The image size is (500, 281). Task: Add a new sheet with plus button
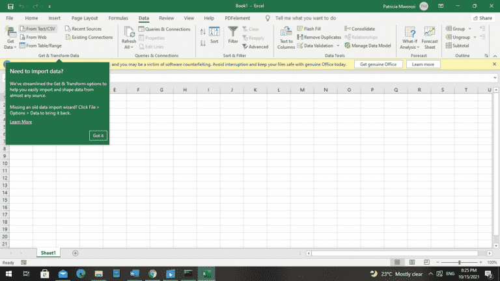pyautogui.click(x=76, y=253)
